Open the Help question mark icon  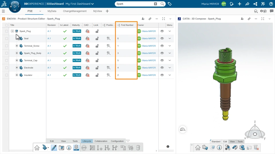(x=271, y=4)
